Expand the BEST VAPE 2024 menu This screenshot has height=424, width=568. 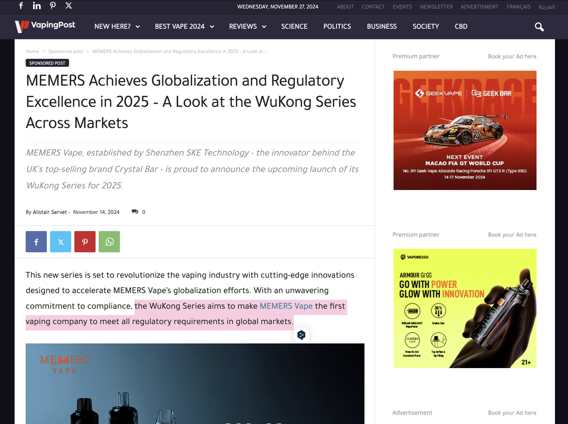coord(185,27)
